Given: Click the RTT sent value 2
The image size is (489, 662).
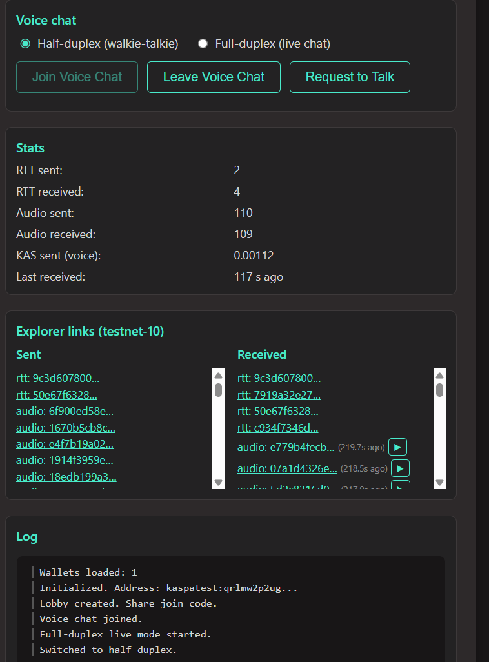Looking at the screenshot, I should point(237,170).
